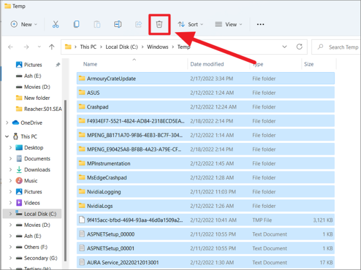Open the New dropdown menu
361x270 pixels.
(x=24, y=24)
